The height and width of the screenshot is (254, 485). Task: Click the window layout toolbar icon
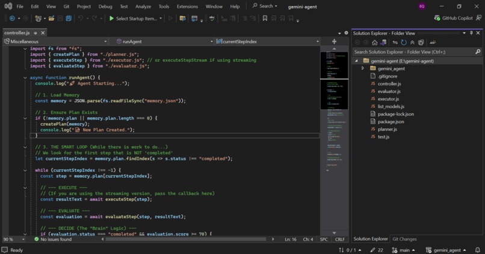coord(194,19)
